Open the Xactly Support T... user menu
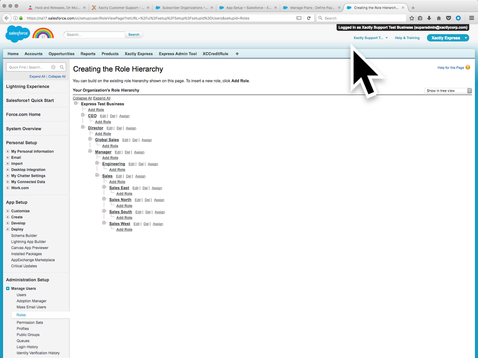 [370, 38]
